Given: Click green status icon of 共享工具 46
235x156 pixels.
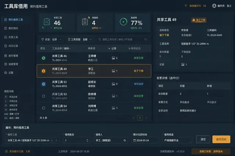Looking at the screenshot, I should pos(43,58).
